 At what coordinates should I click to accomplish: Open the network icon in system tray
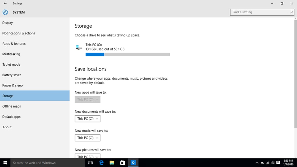[268, 163]
